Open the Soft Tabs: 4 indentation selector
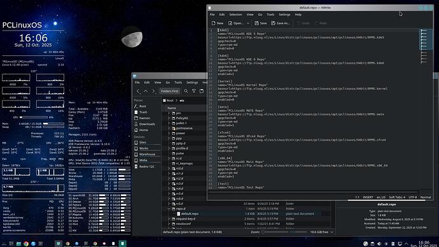Screen dimensions: 439x247 pos(397,197)
